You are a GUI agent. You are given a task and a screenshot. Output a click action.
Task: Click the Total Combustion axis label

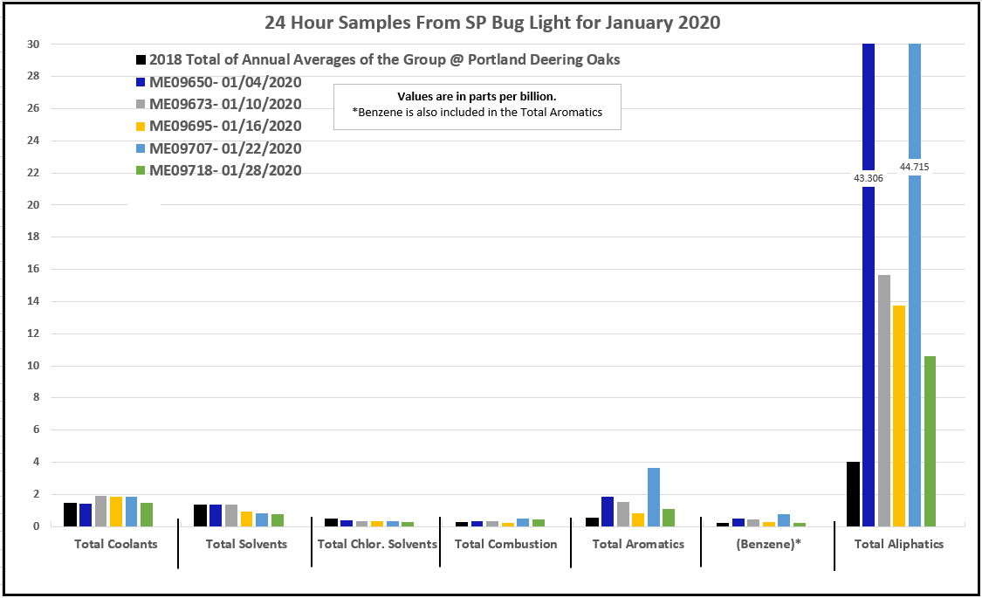pos(505,544)
